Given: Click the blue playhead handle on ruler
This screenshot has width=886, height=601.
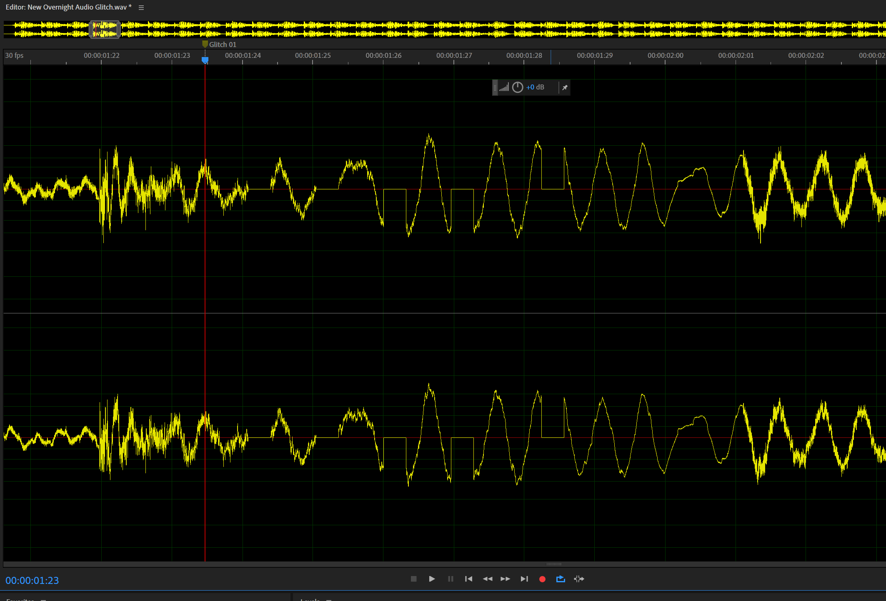Looking at the screenshot, I should [x=205, y=60].
